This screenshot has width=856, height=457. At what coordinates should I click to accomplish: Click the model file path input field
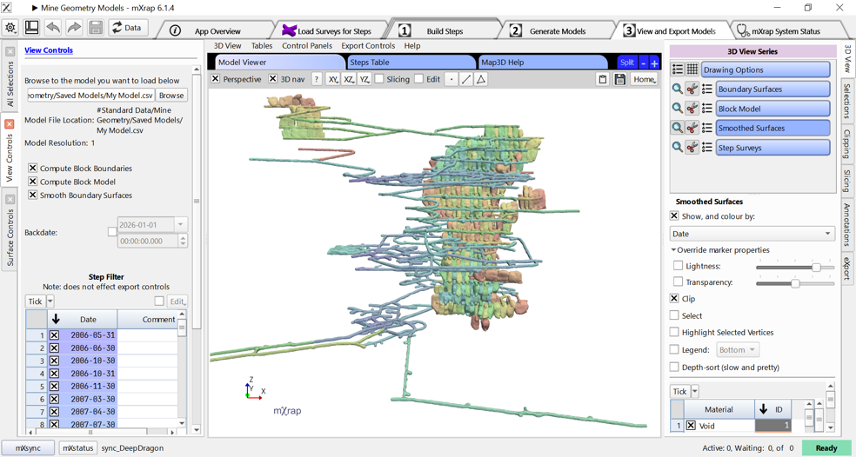(90, 95)
